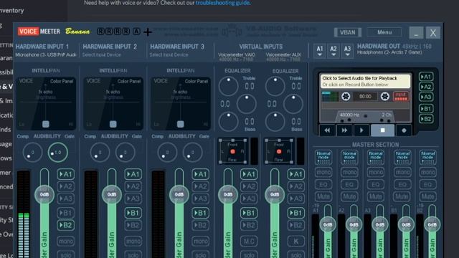Toggle B2 routing on Hardware Input 1
Screen dimensions: 459x258
click(x=65, y=225)
